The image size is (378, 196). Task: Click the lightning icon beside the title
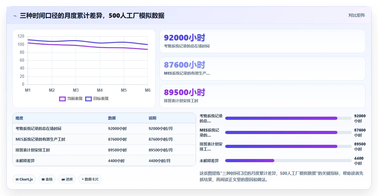pos(15,16)
